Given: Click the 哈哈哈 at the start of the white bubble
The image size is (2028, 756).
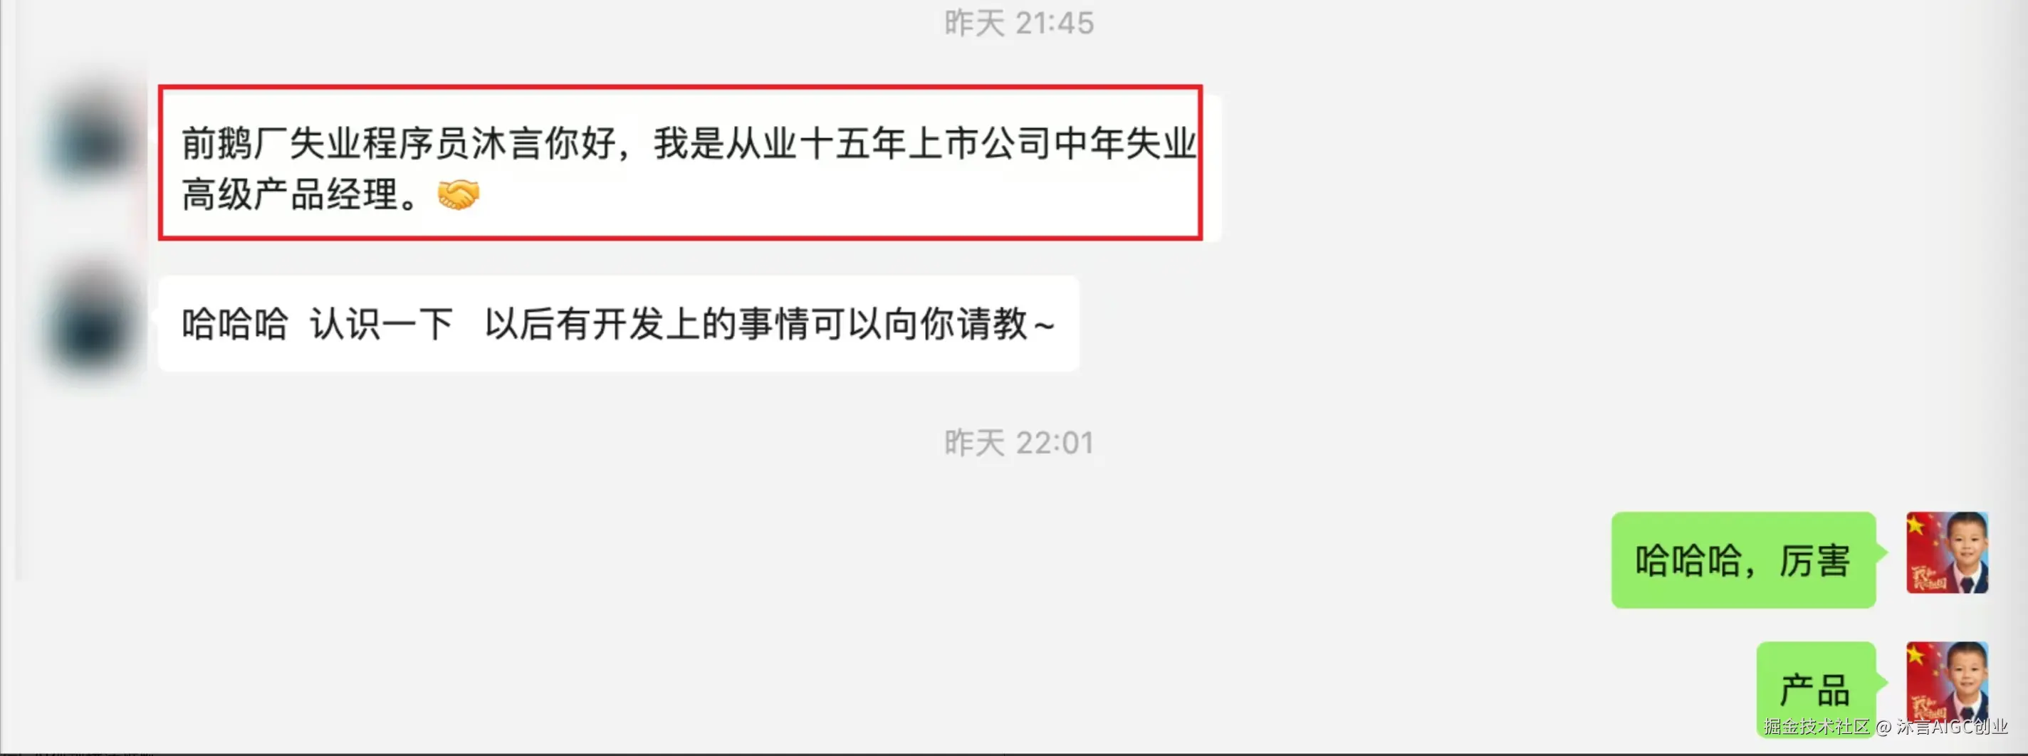Looking at the screenshot, I should click(x=234, y=324).
